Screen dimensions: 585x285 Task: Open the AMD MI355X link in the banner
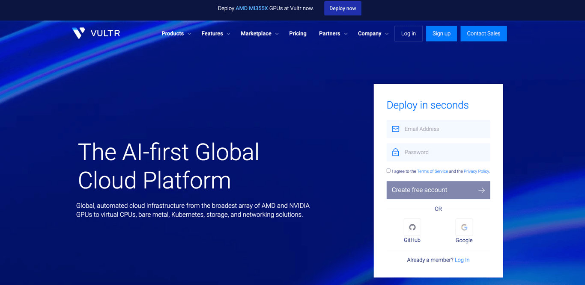click(251, 9)
